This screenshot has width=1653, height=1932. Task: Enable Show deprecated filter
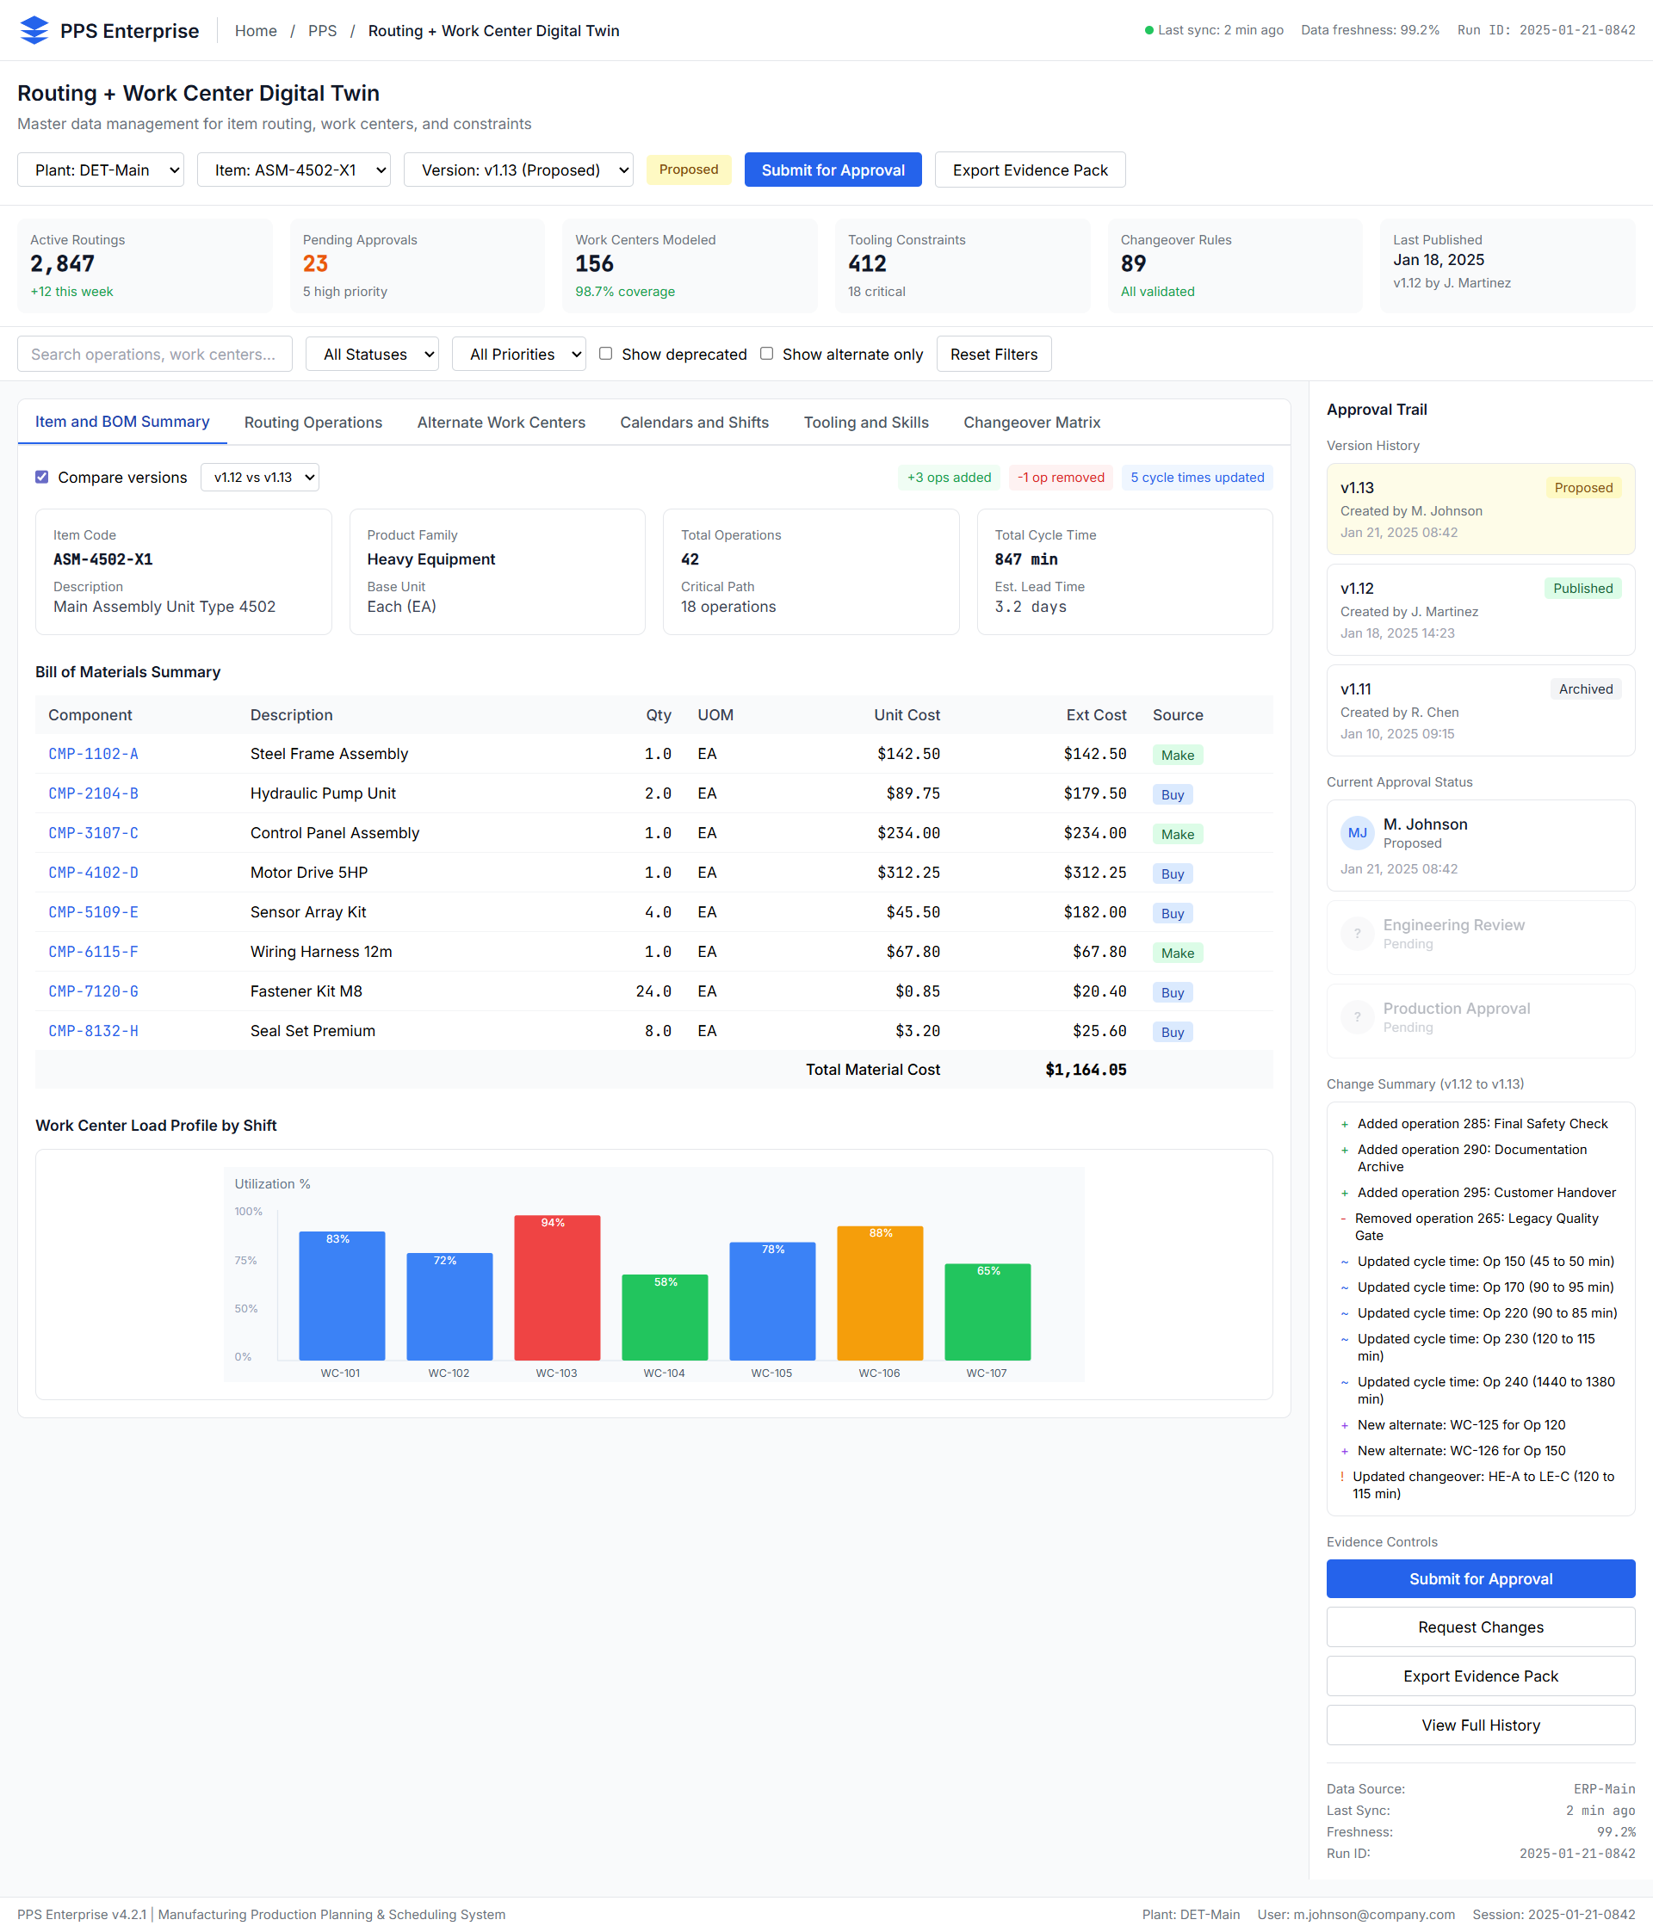click(605, 354)
